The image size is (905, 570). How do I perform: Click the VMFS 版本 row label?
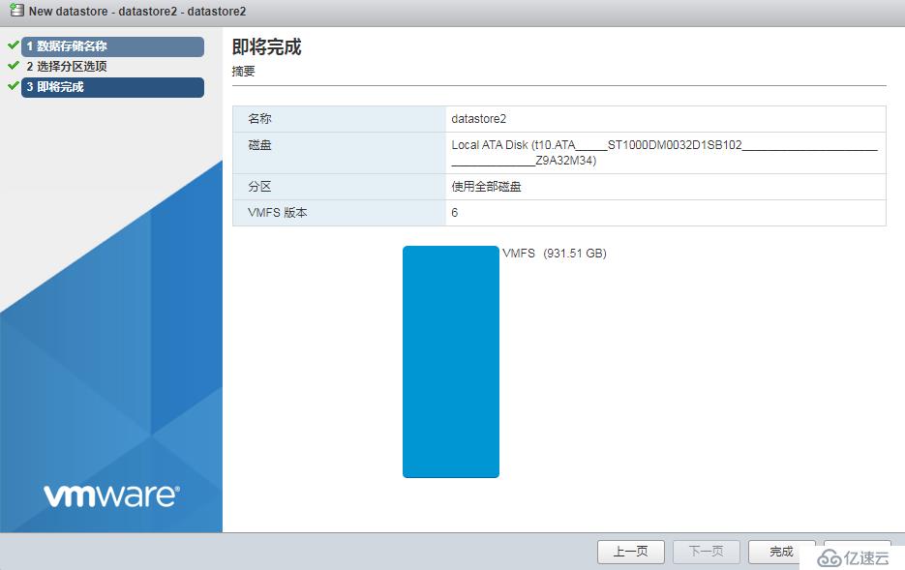[x=277, y=213]
